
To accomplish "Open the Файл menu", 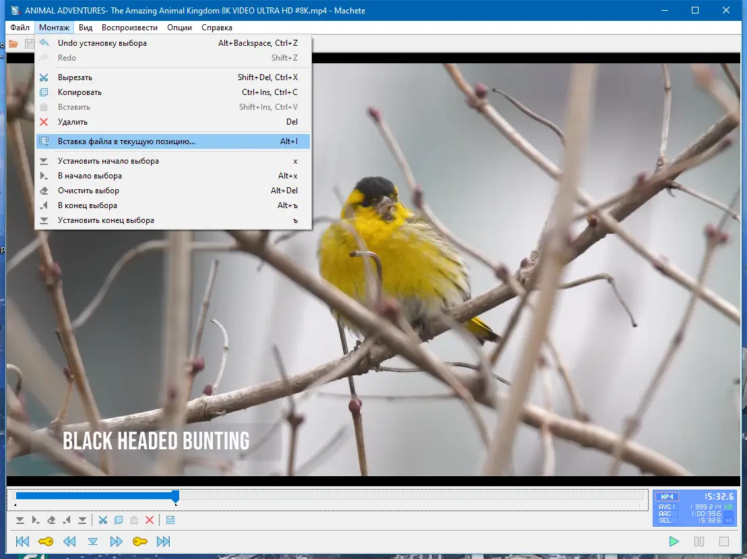I will pyautogui.click(x=20, y=28).
